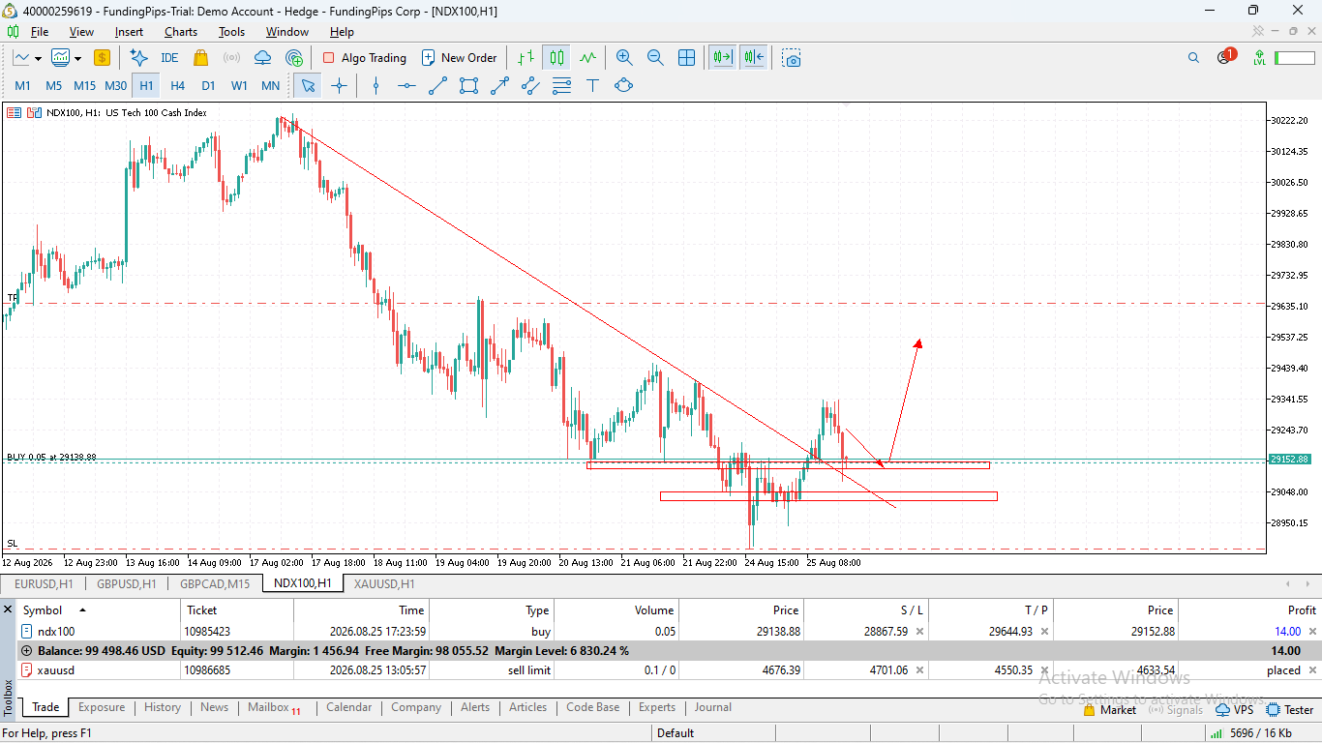Open the chart type line dropdown
The width and height of the screenshot is (1322, 743).
pos(26,58)
